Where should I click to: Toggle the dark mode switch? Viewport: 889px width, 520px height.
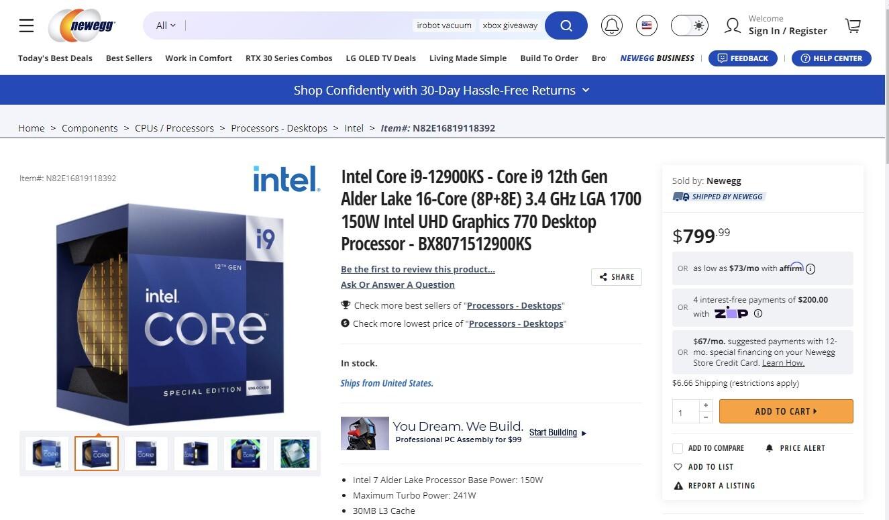click(x=689, y=25)
